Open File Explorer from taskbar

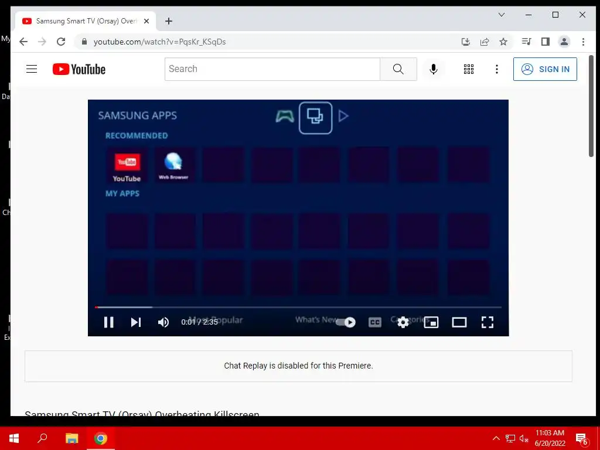pyautogui.click(x=71, y=438)
